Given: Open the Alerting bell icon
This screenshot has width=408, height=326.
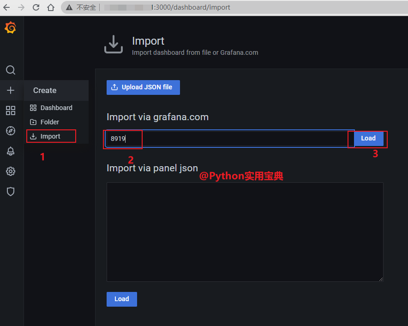Looking at the screenshot, I should pyautogui.click(x=10, y=151).
